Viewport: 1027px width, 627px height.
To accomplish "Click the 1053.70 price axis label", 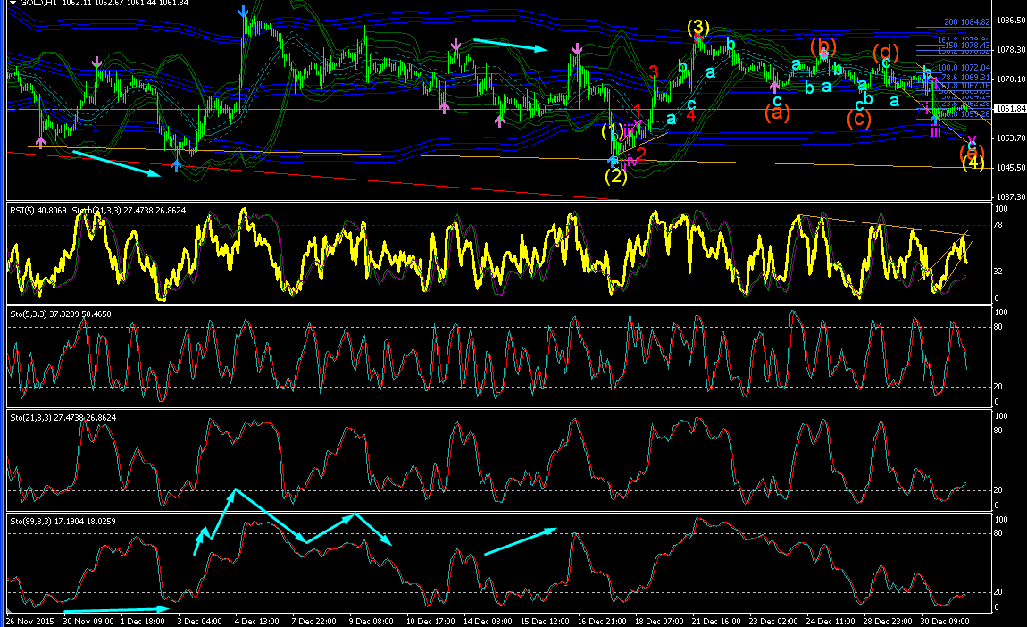I will tap(1010, 138).
